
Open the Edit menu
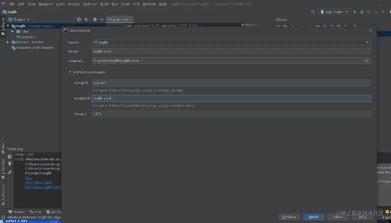click(21, 4)
